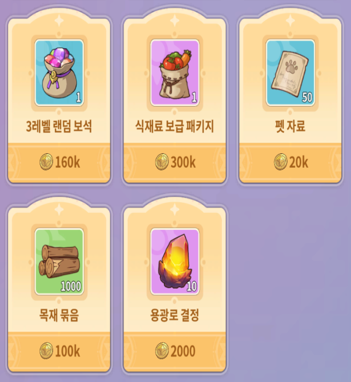The image size is (351, 382).
Task: Buy 3레벨 랜덤 보석 for 160k
Action: click(x=59, y=163)
